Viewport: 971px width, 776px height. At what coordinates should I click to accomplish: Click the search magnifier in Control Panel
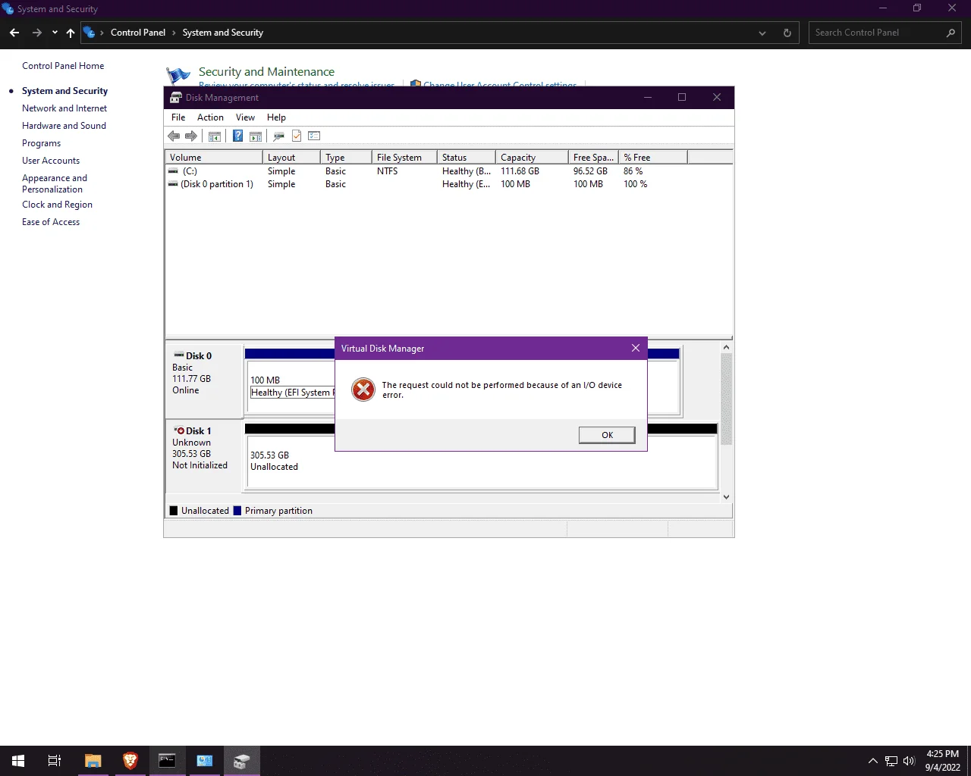(x=951, y=33)
